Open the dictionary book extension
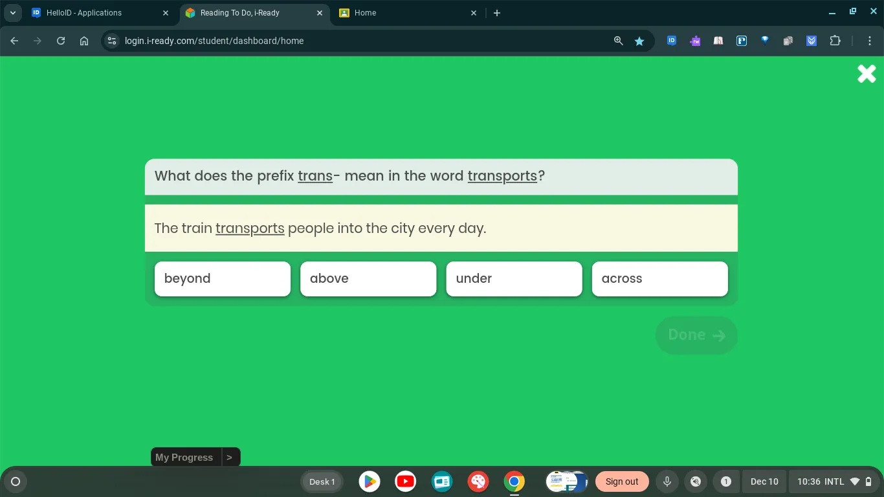Image resolution: width=884 pixels, height=497 pixels. click(x=718, y=40)
